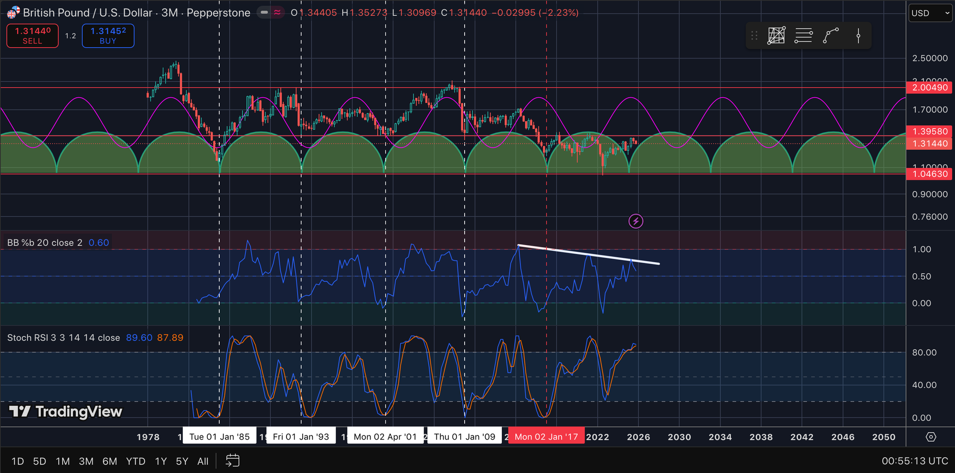The image size is (955, 473).
Task: Select the curve drawing tool
Action: click(x=831, y=36)
